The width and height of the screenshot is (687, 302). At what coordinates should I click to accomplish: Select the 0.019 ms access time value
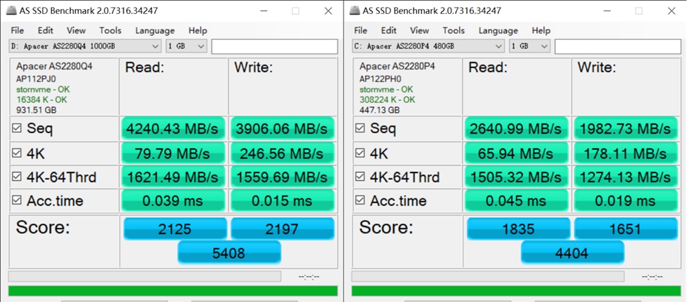[625, 200]
